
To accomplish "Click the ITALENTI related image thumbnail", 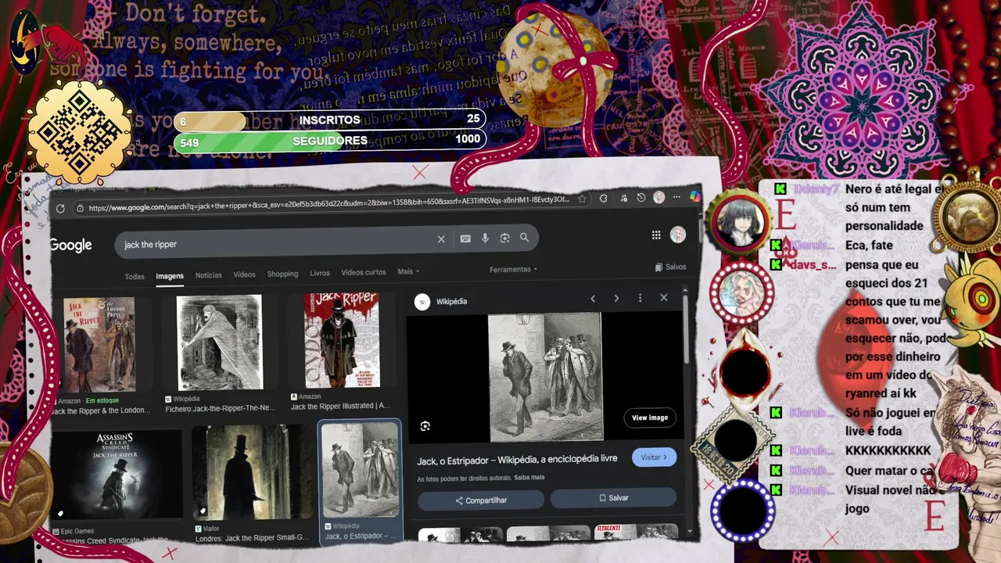I will tap(635, 533).
